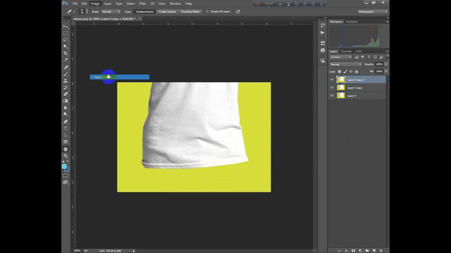The image size is (451, 253).
Task: Open the Mode dropdown in options bar
Action: [111, 12]
